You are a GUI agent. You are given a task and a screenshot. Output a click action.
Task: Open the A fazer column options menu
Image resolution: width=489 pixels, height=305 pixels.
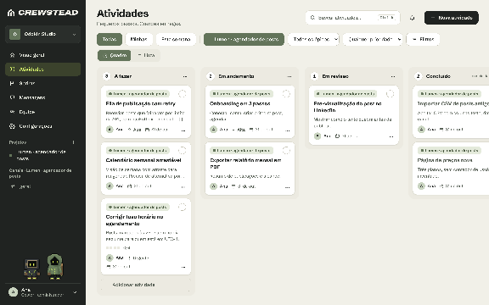185,76
